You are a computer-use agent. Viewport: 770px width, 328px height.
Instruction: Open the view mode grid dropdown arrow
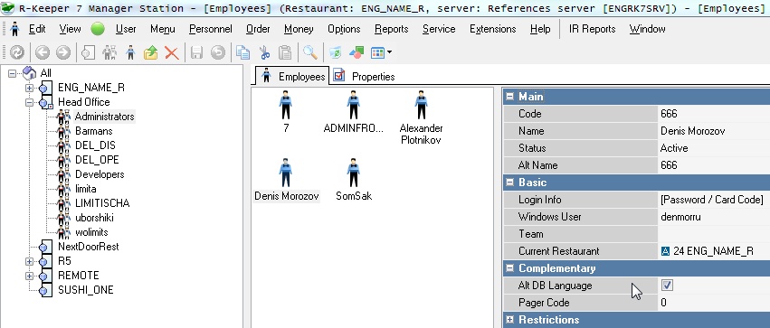point(389,52)
